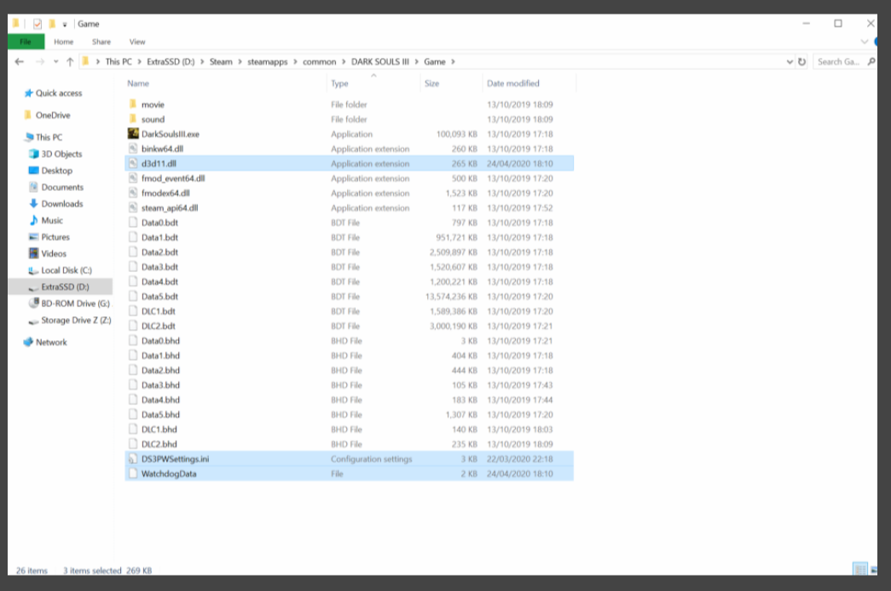This screenshot has width=891, height=591.
Task: Expand chevron after DARK SOULS III in path
Action: click(417, 61)
